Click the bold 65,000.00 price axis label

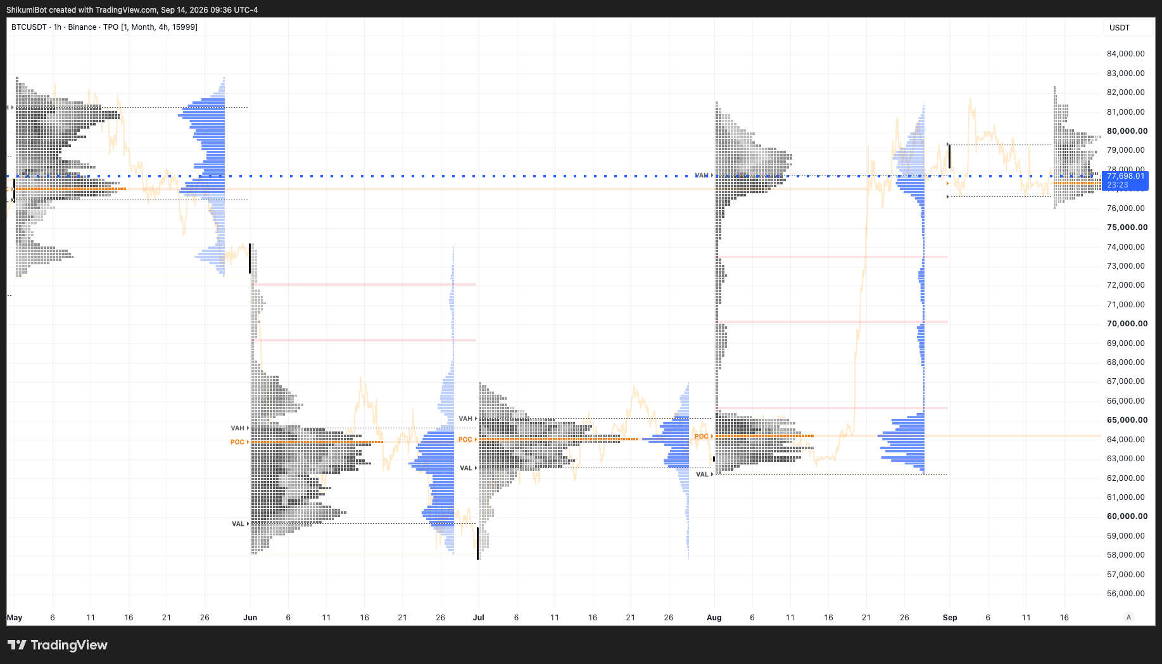tap(1127, 420)
